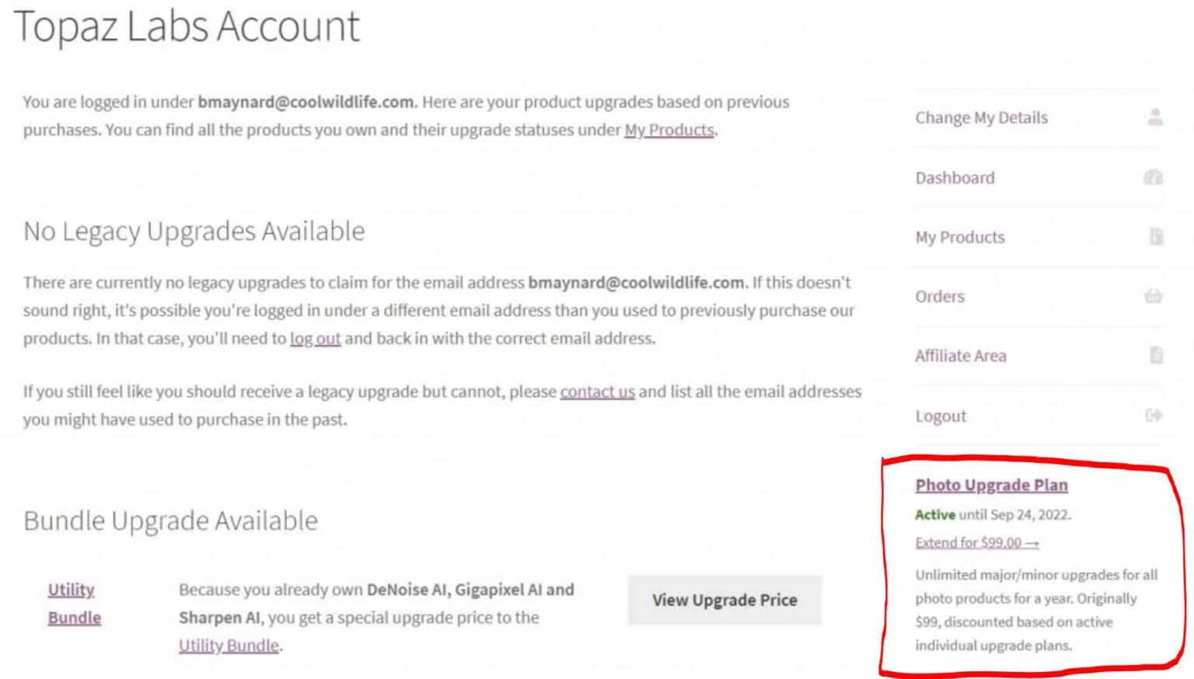Click the basket icon beside Orders
Viewport: 1194px width, 679px height.
pyautogui.click(x=1154, y=296)
